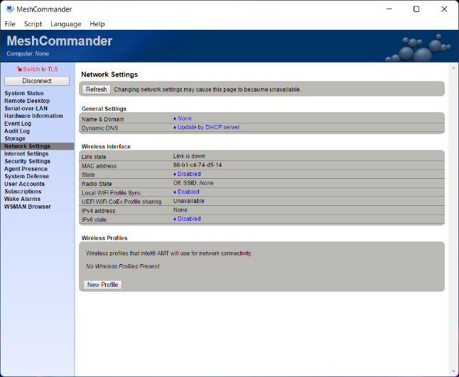Click the red unlocked padlock icon beside Switch to TLS

(x=19, y=70)
